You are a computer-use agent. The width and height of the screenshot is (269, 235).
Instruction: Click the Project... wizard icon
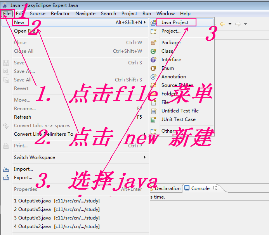153,31
